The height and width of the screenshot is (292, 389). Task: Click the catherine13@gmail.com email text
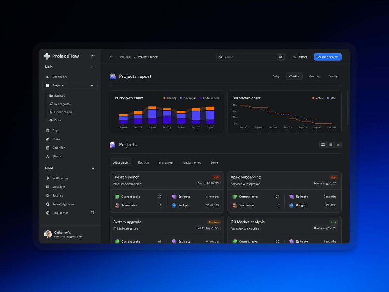68,237
